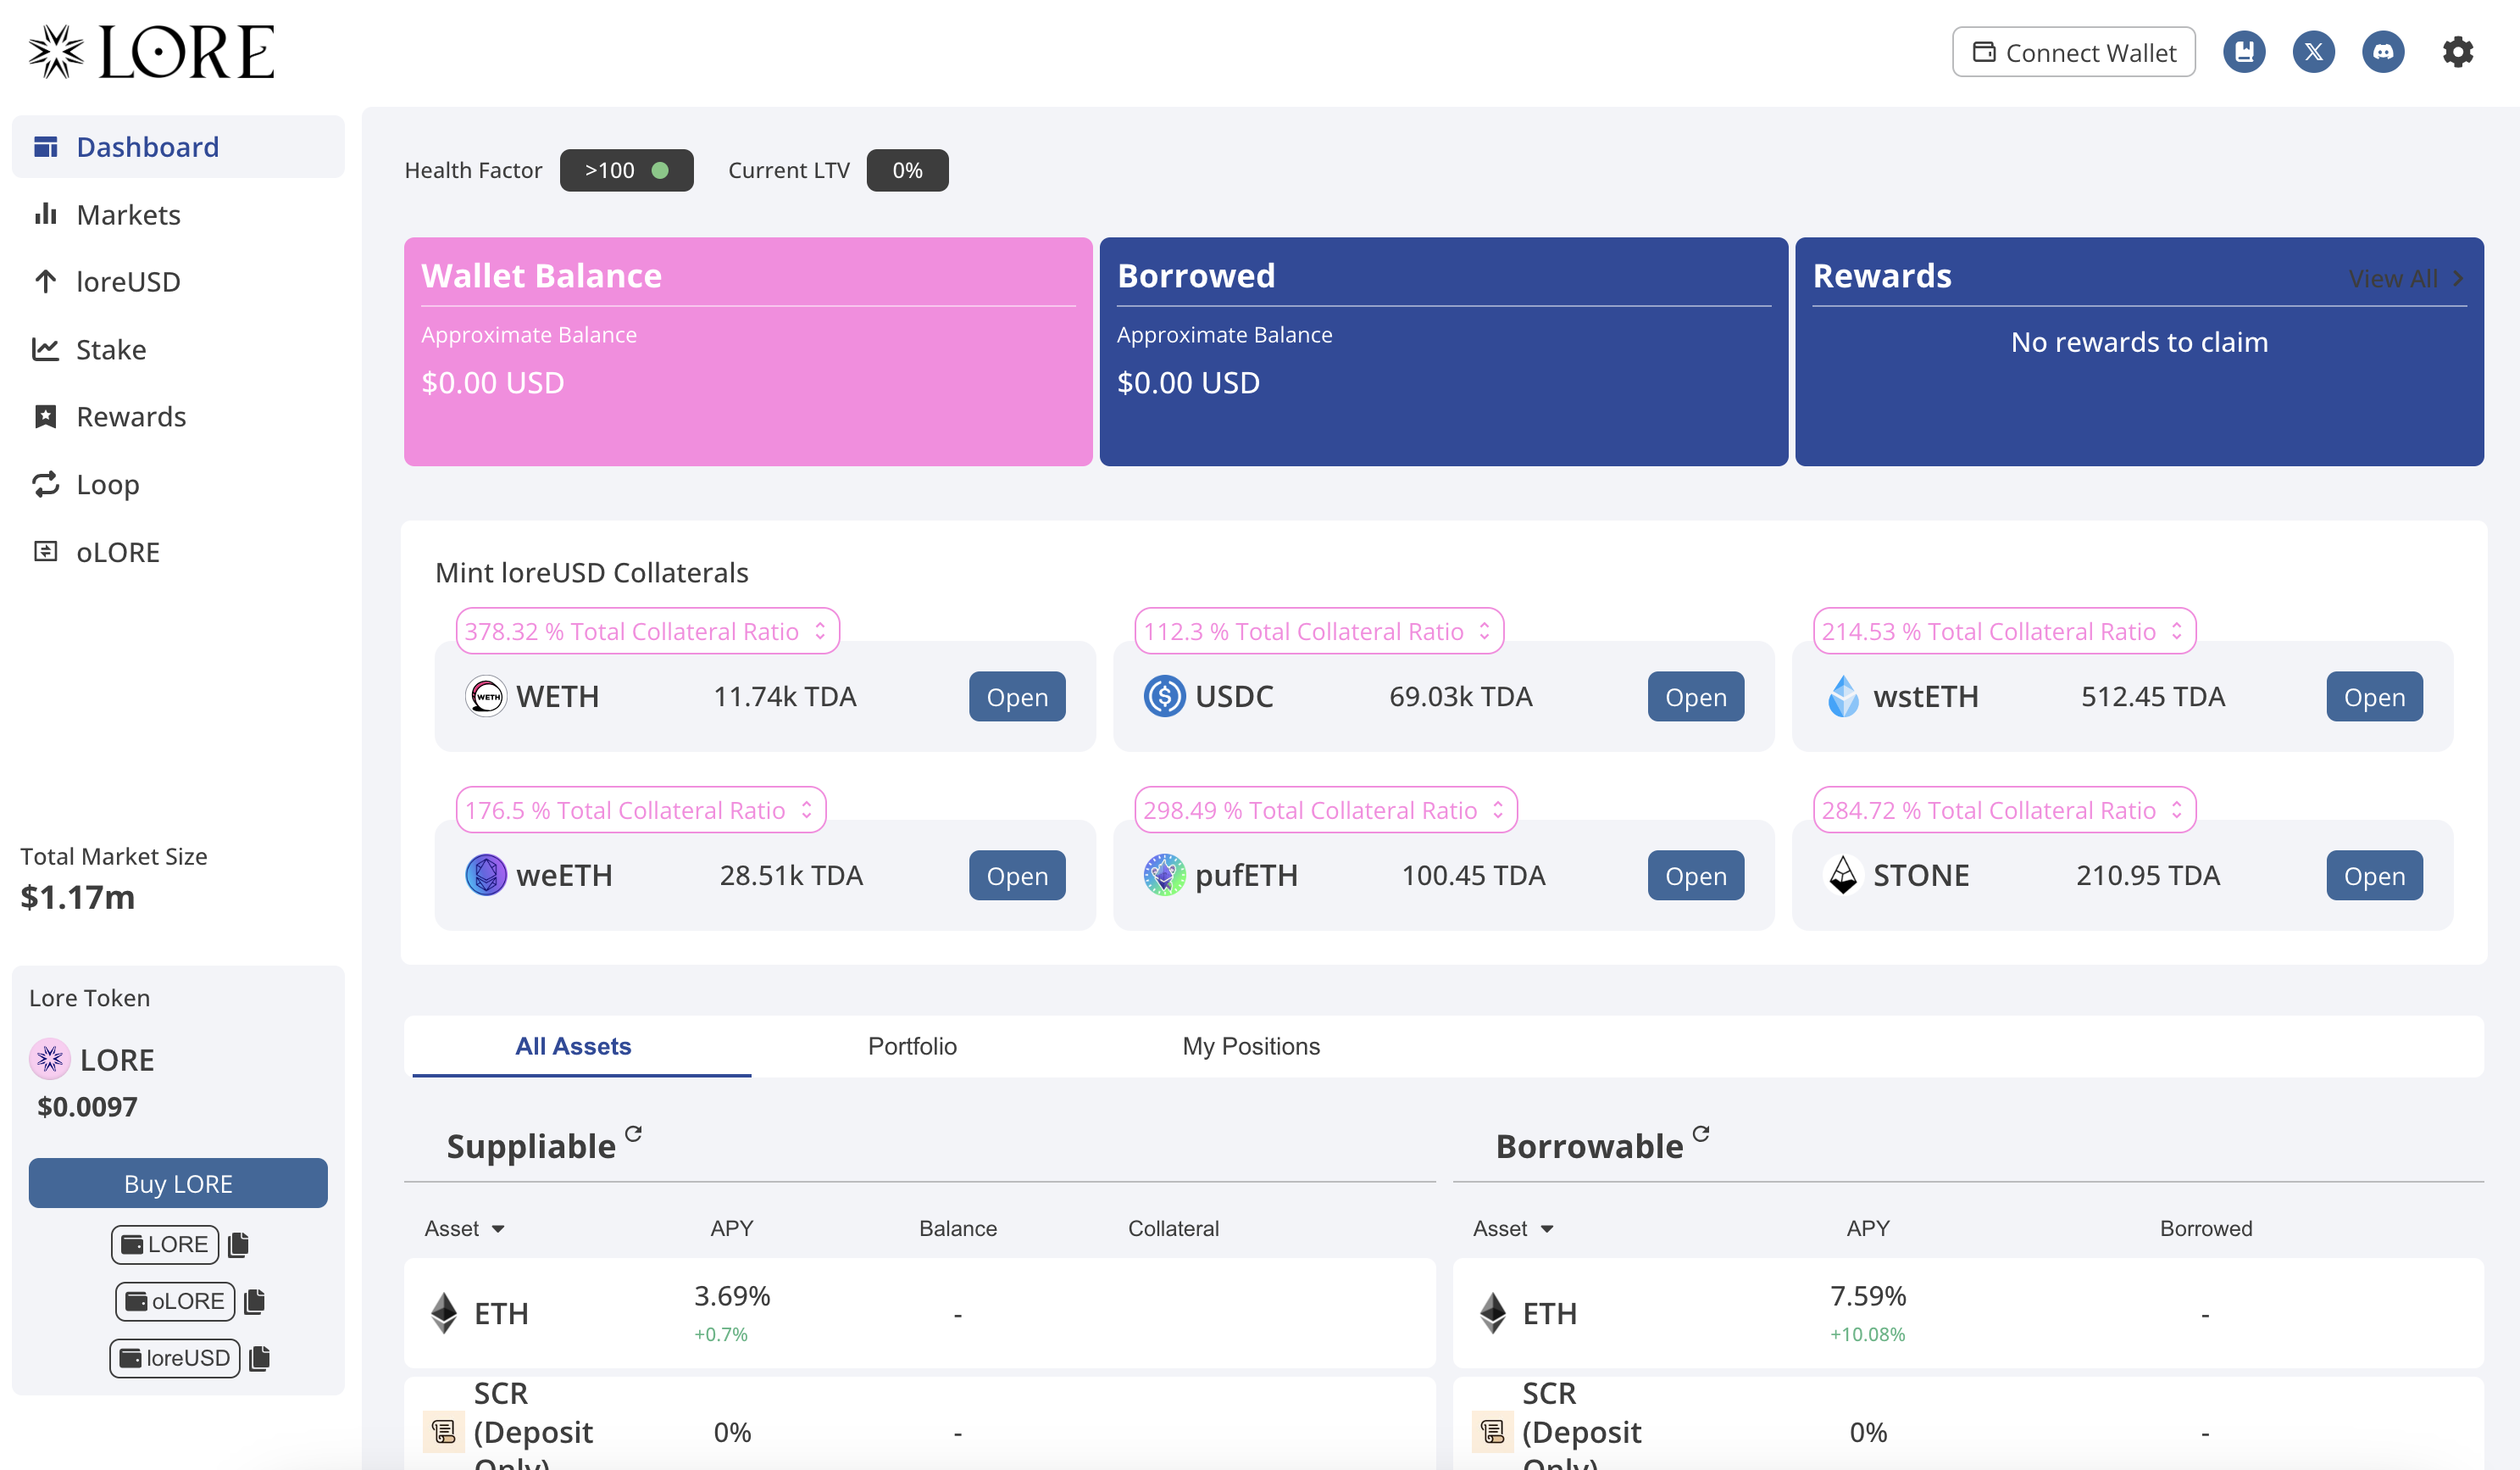Click the $1.17m Total Market Size value
This screenshot has height=1470, width=2520.
click(78, 898)
